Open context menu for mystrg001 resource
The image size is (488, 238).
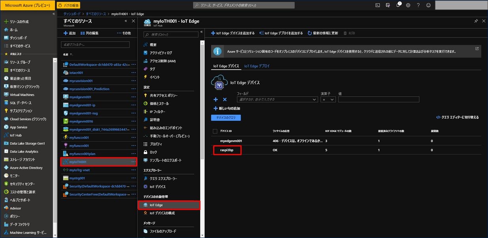pyautogui.click(x=133, y=178)
